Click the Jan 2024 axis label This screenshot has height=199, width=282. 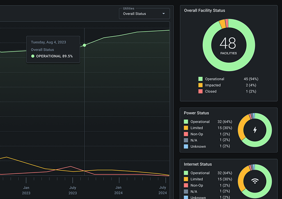click(118, 190)
